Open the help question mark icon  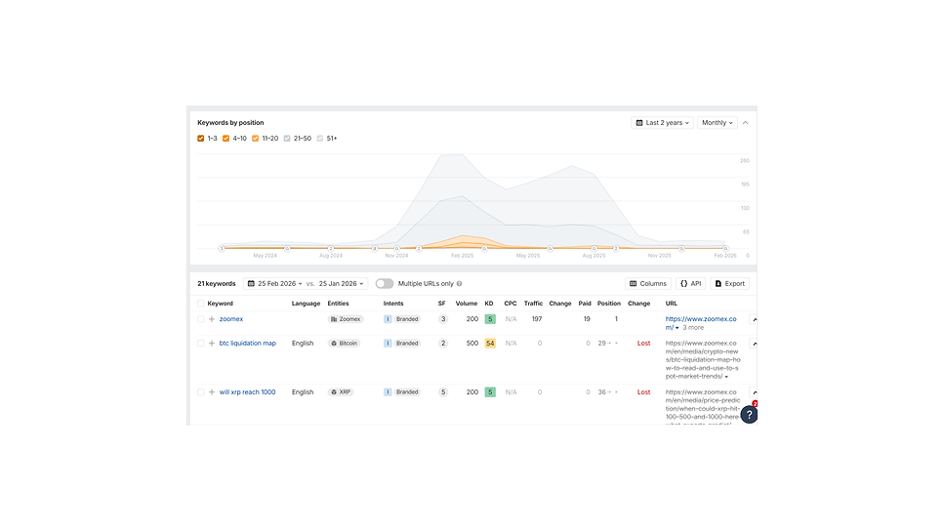coord(749,415)
